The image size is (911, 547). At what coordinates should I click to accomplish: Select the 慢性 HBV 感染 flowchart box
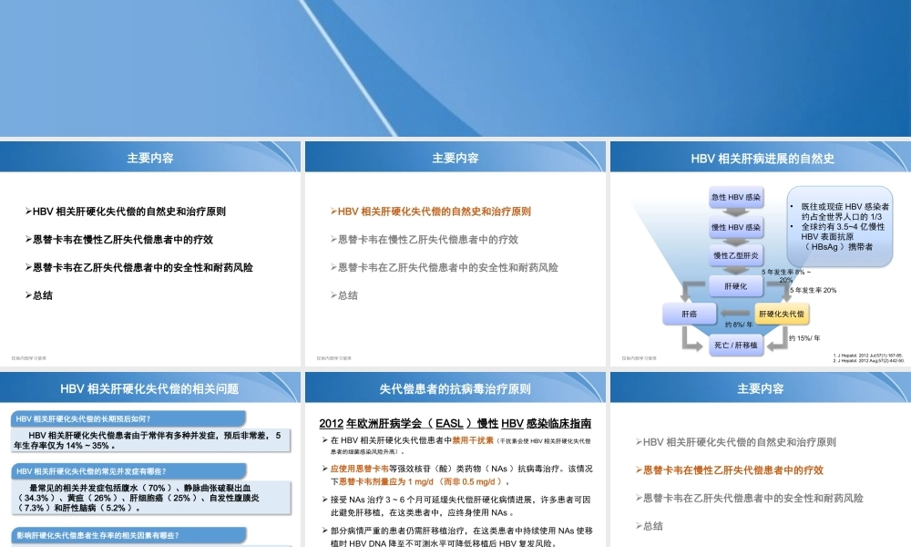735,226
